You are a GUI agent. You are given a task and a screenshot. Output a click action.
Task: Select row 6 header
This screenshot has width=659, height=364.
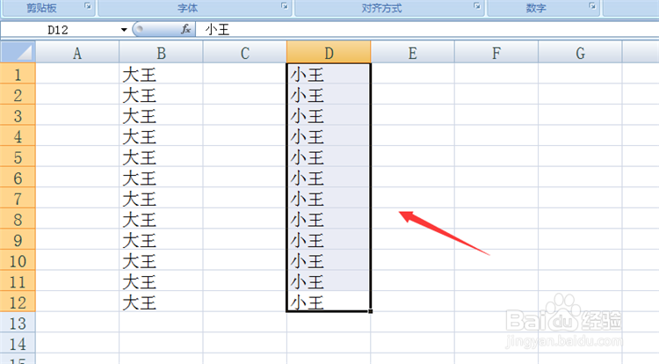click(x=18, y=178)
